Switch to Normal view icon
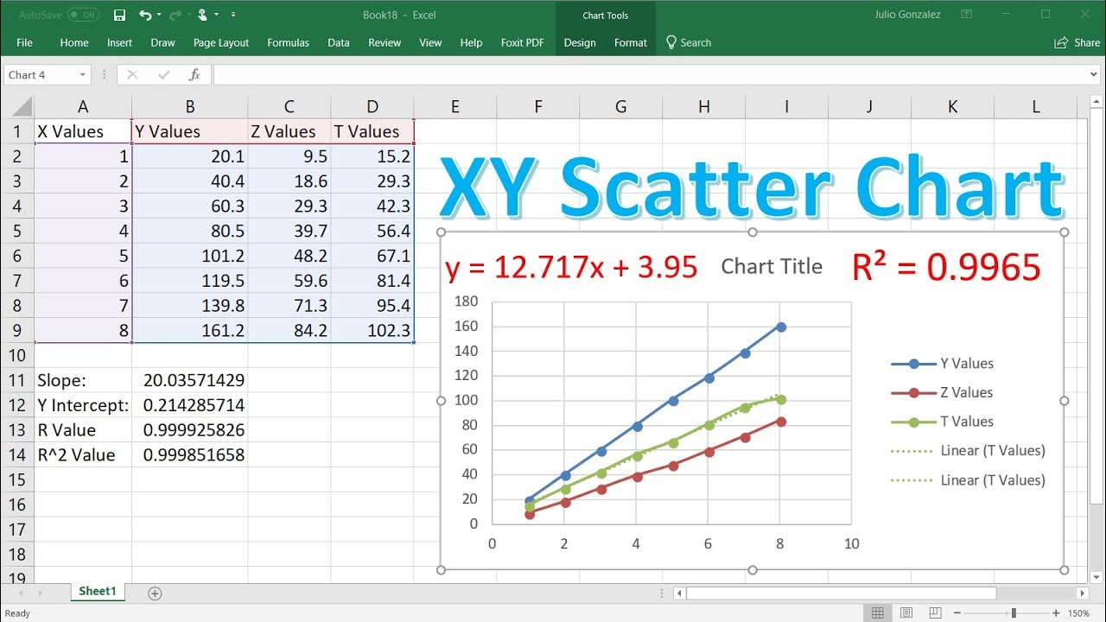The height and width of the screenshot is (622, 1106). point(878,613)
